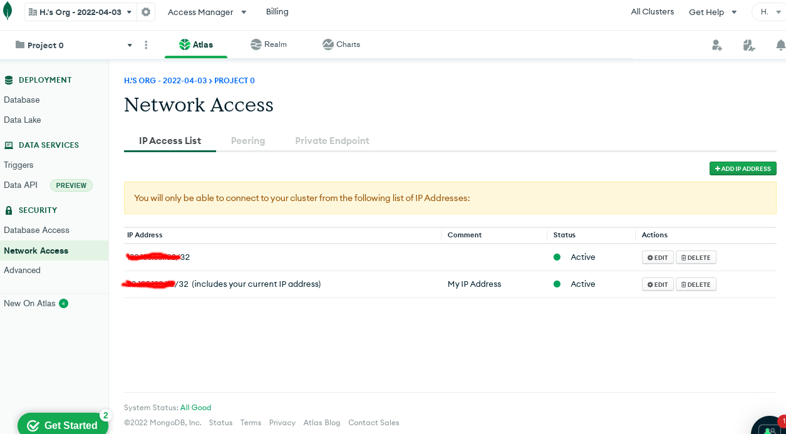This screenshot has width=786, height=434.
Task: Open the project activity feed icon
Action: click(749, 44)
